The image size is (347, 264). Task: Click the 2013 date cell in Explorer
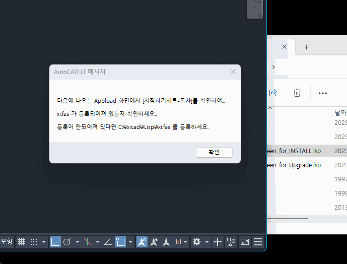tap(341, 207)
